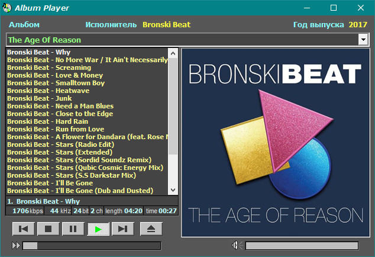375x257 pixels.
Task: Click the '2 ch' channels readout
Action: [96, 211]
